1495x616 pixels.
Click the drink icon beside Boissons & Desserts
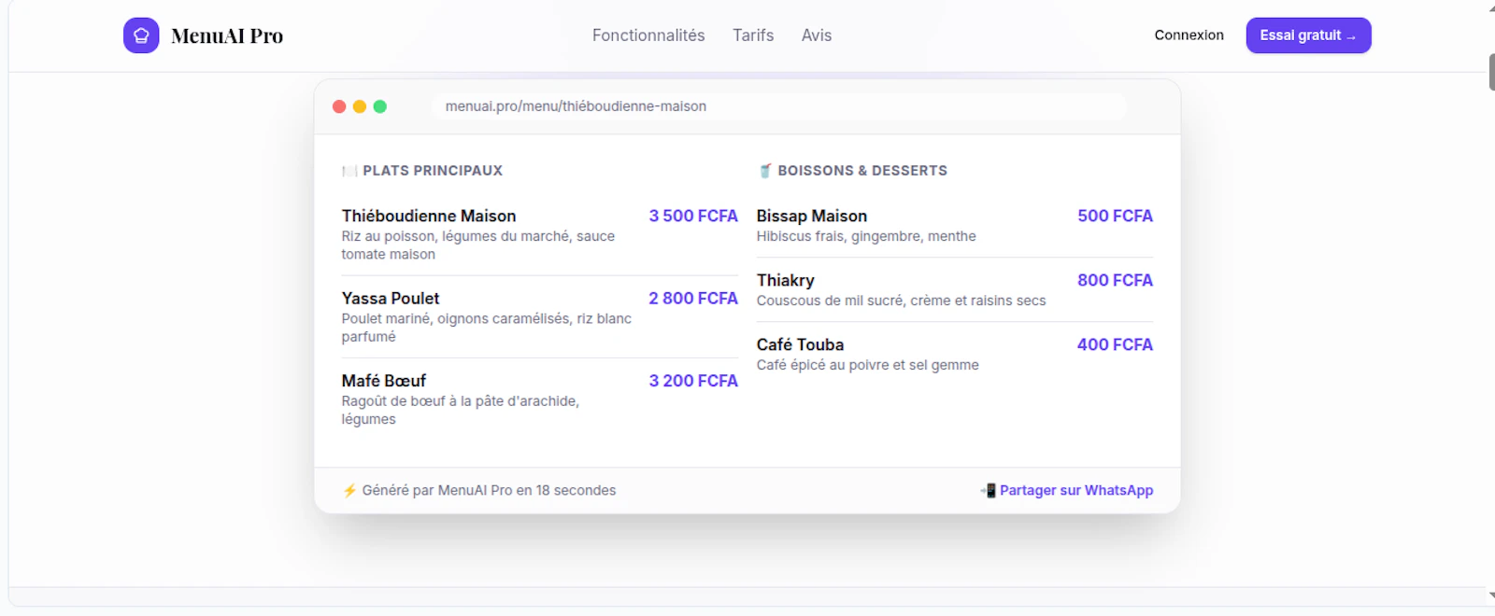tap(765, 171)
